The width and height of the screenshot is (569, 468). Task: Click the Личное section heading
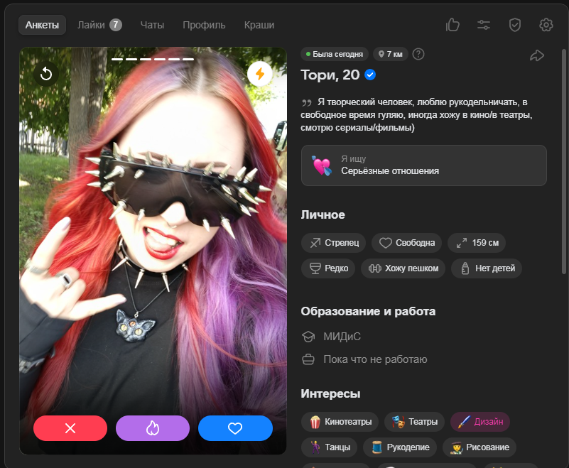323,214
